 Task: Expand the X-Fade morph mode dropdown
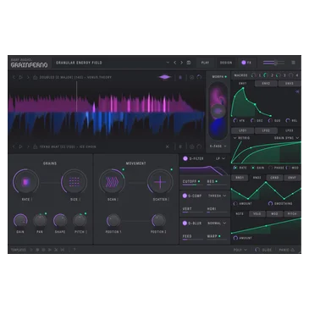(218, 146)
